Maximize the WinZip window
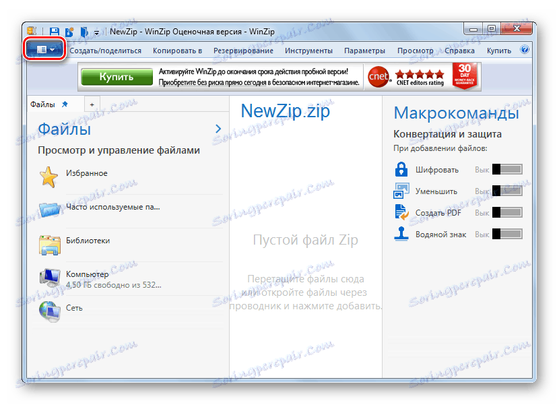The width and height of the screenshot is (559, 405). pyautogui.click(x=492, y=29)
